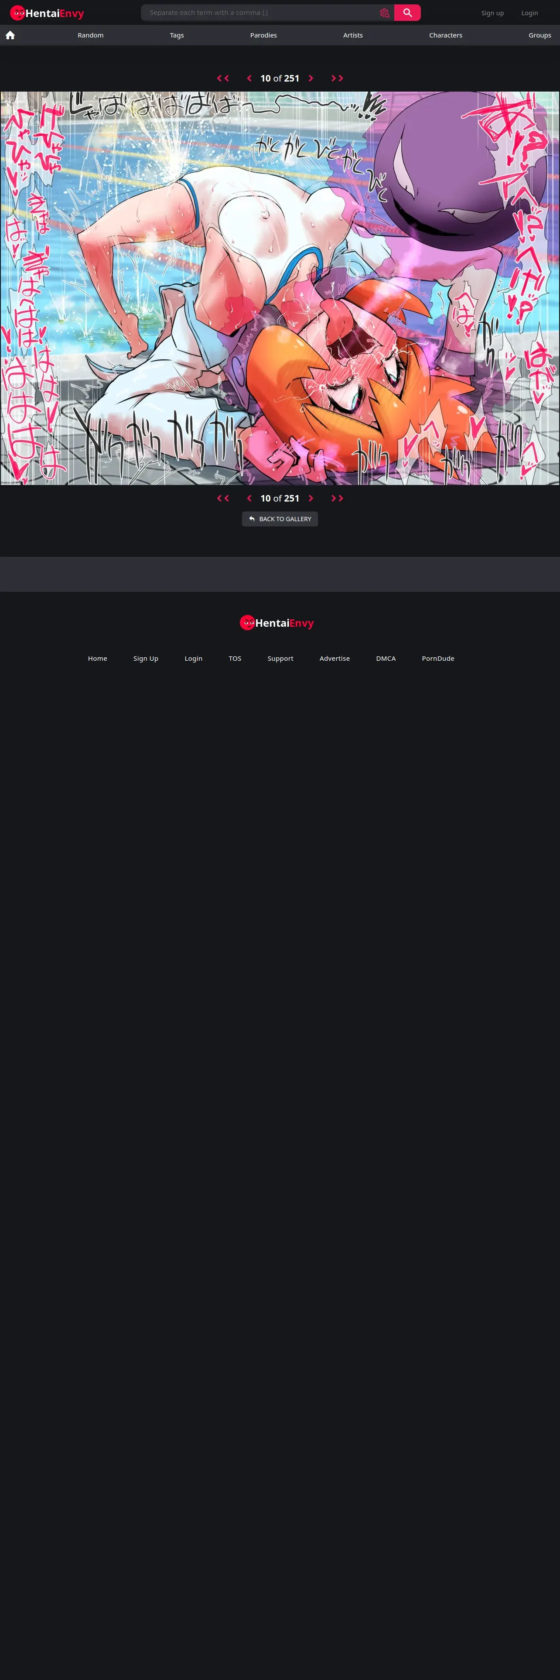Click the HentaiEnvy logo in the header
560x1680 pixels.
(47, 13)
